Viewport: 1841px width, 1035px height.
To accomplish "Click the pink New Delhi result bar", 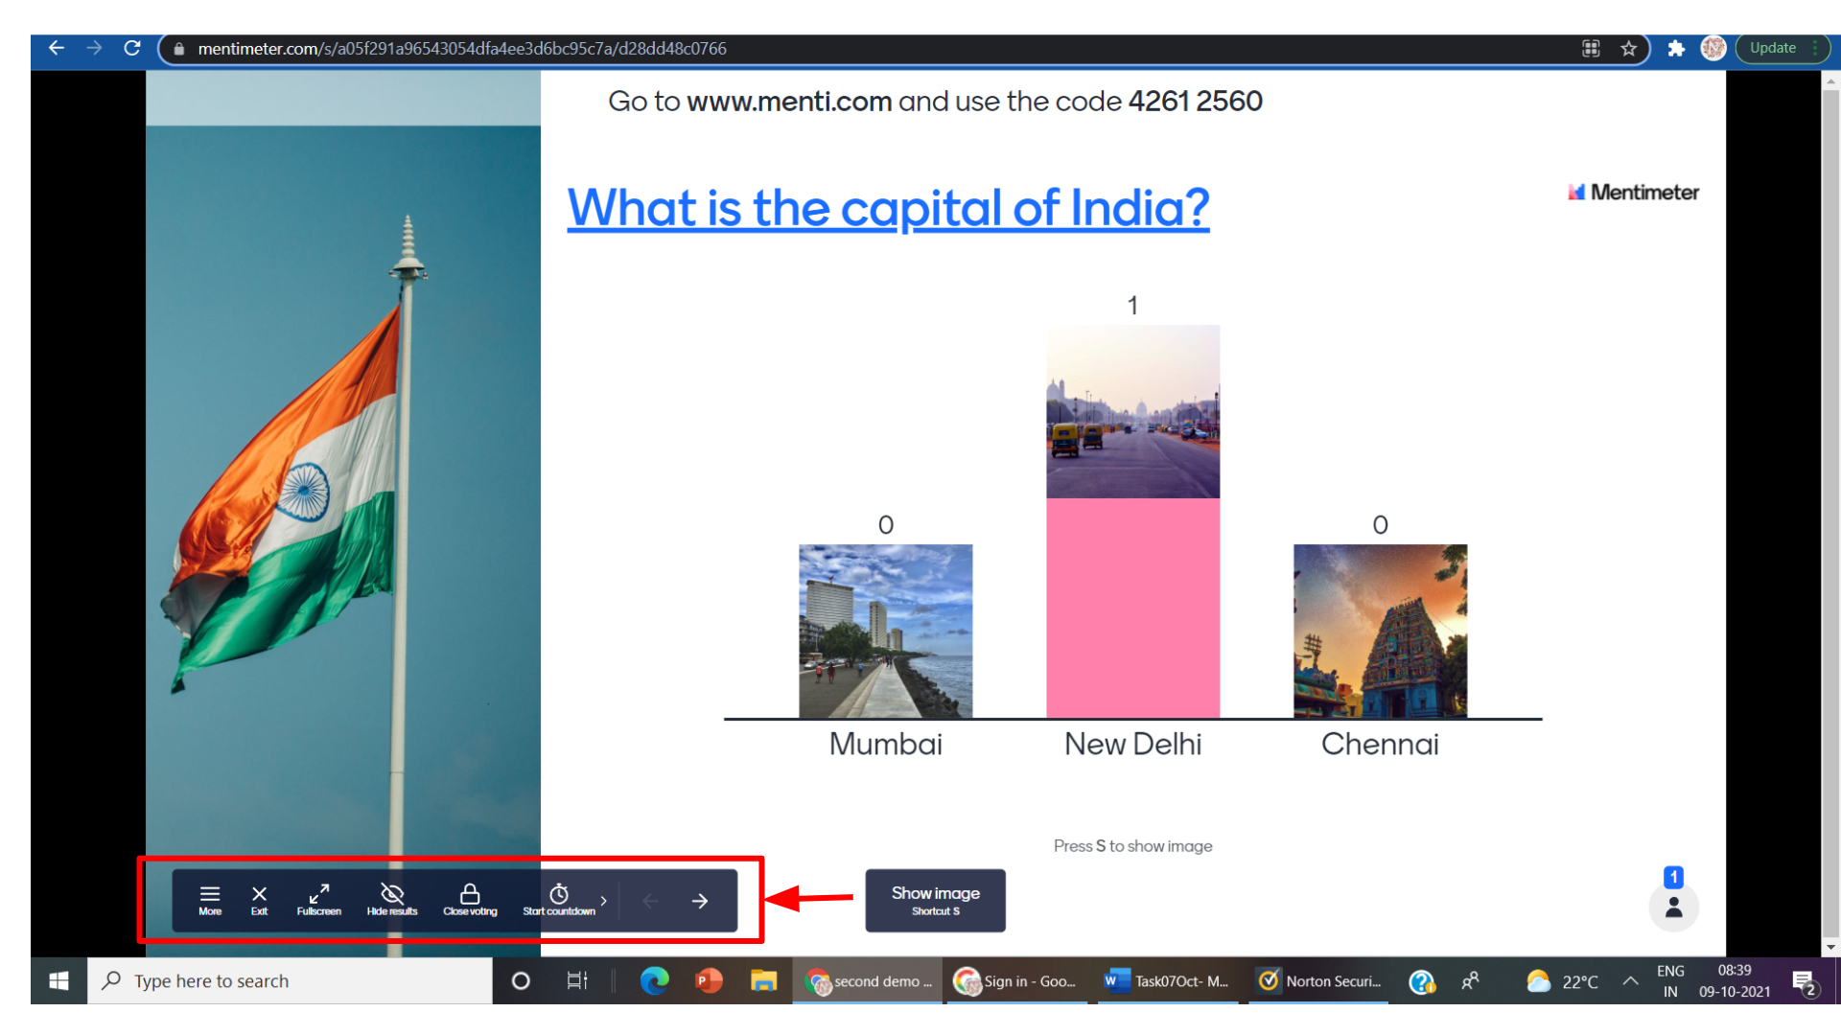I will pos(1132,608).
